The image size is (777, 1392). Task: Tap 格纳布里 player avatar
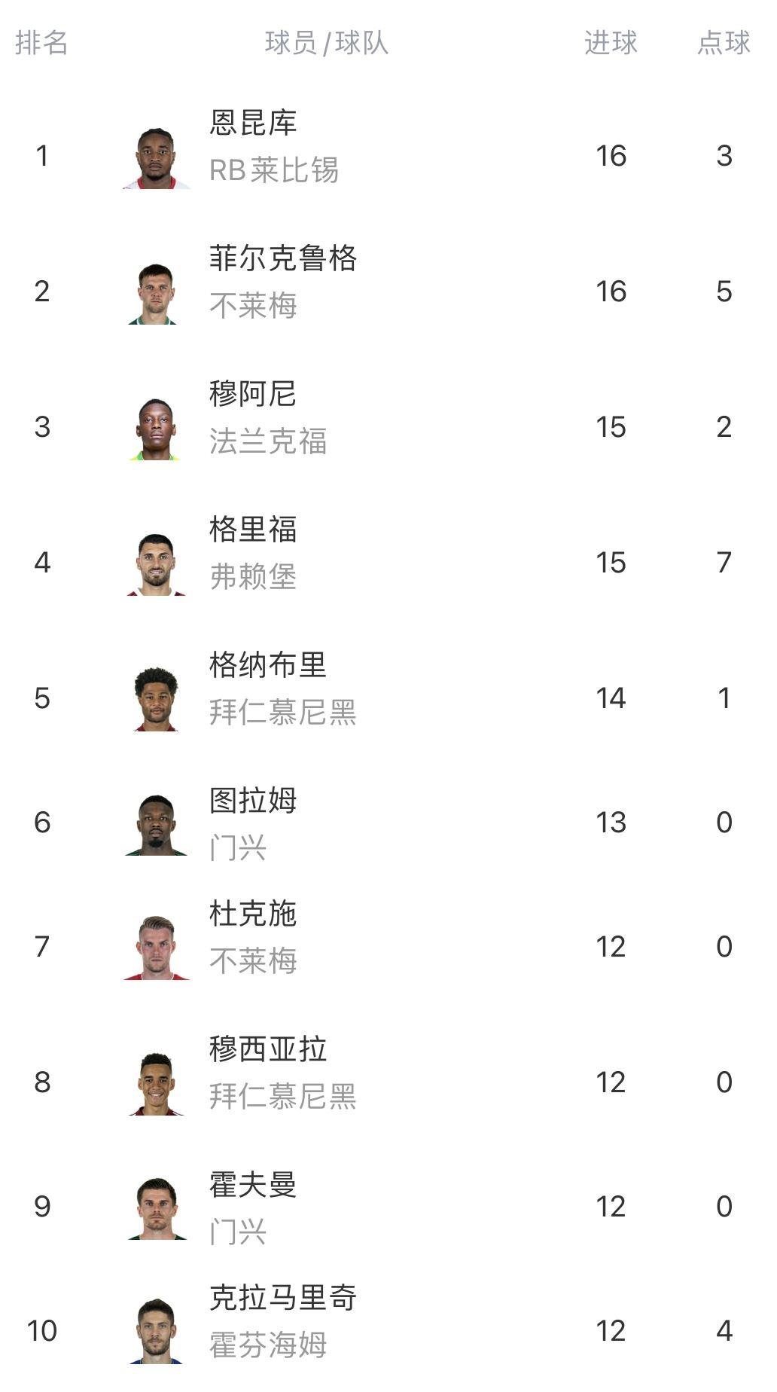point(157,699)
